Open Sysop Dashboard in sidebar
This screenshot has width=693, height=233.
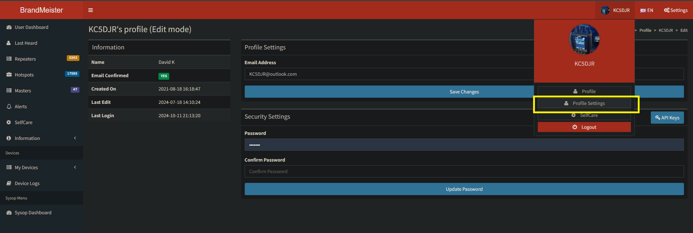(x=33, y=213)
